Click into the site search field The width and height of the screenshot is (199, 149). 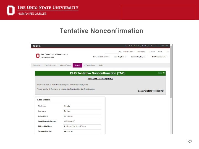click(x=112, y=52)
